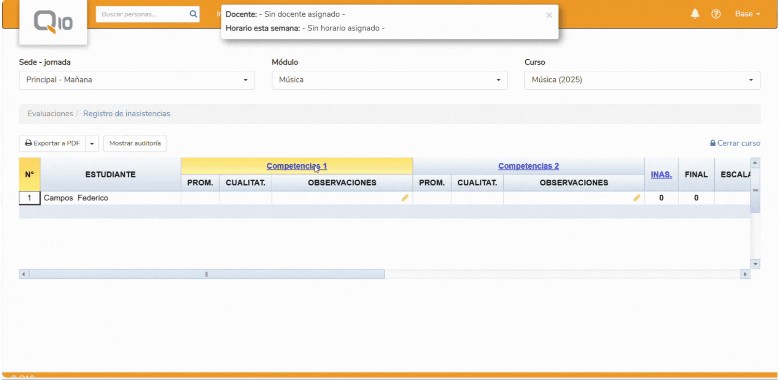
Task: Click the printer icon on Exportar a PDF
Action: pos(29,143)
